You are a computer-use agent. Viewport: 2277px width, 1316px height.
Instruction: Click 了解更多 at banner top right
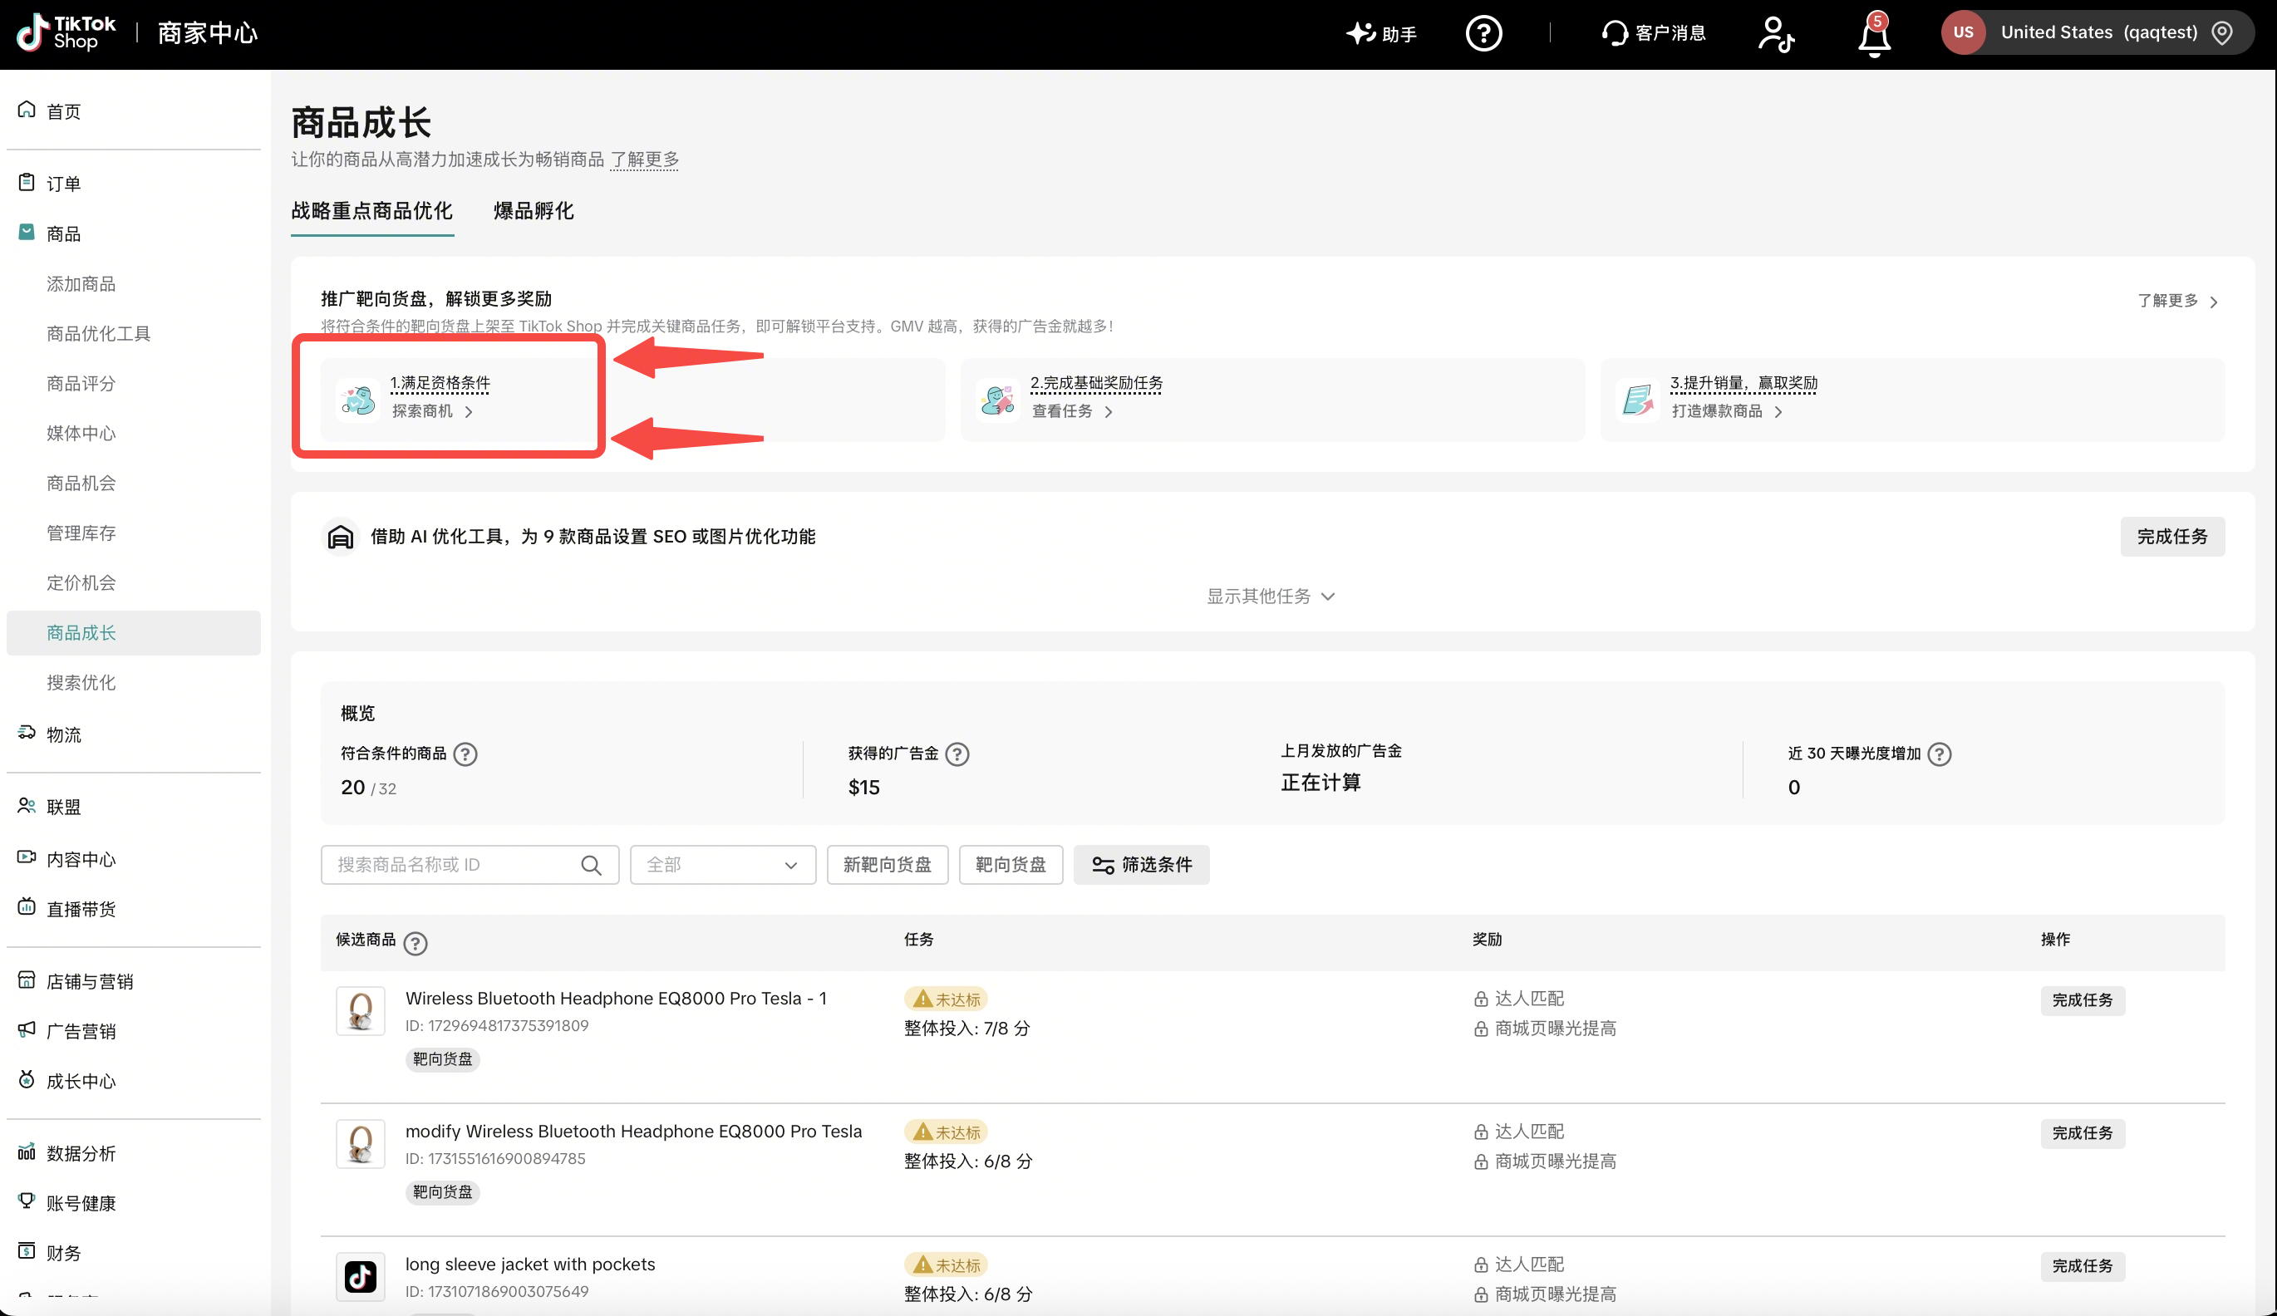[x=2176, y=301]
